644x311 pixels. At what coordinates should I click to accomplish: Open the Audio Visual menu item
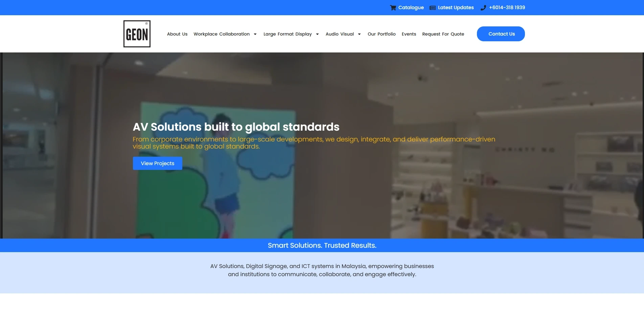pos(340,34)
